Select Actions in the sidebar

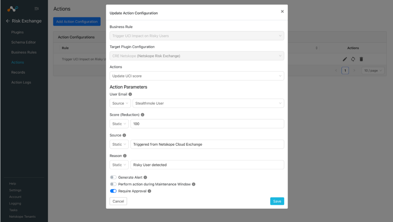pyautogui.click(x=18, y=62)
